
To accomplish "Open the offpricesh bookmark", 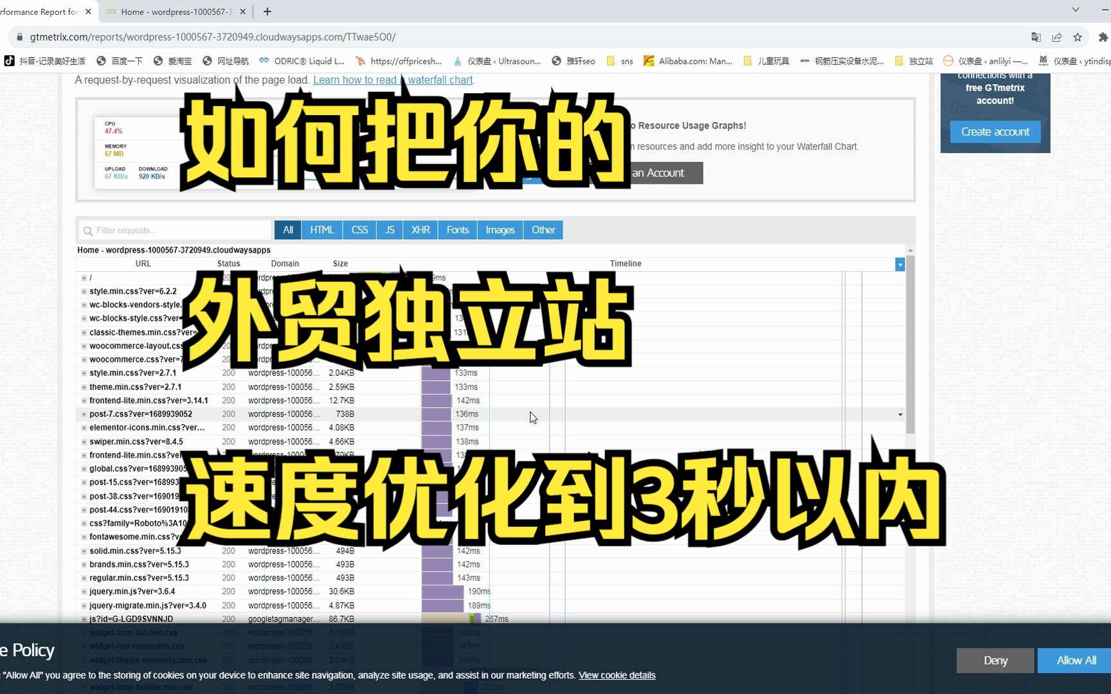I will coord(399,61).
